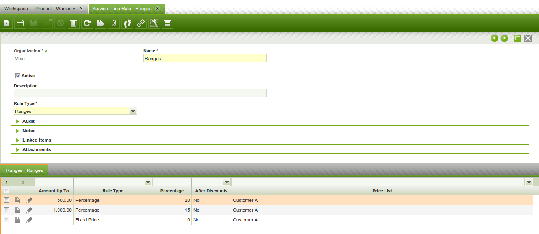
Task: Open the Rule Type dropdown
Action: coord(133,111)
